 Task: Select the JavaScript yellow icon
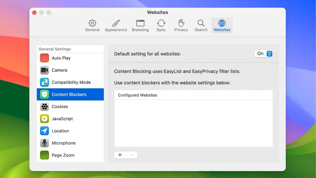click(x=44, y=119)
